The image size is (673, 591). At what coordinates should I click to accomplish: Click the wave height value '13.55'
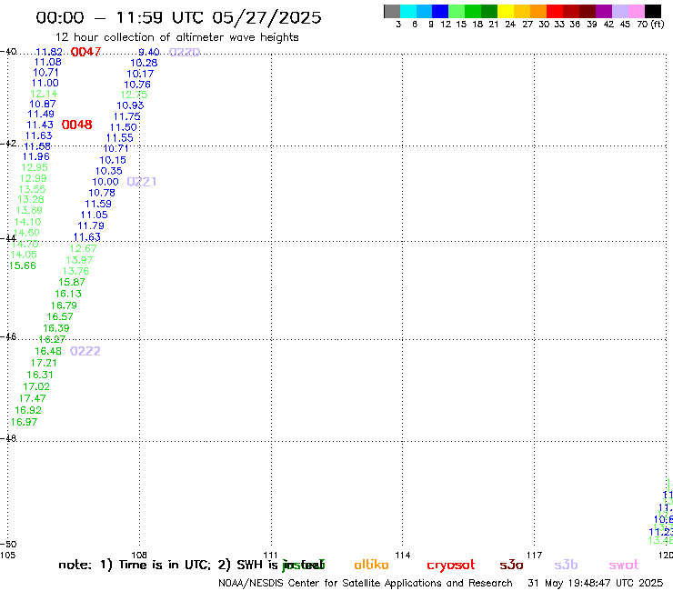(32, 189)
